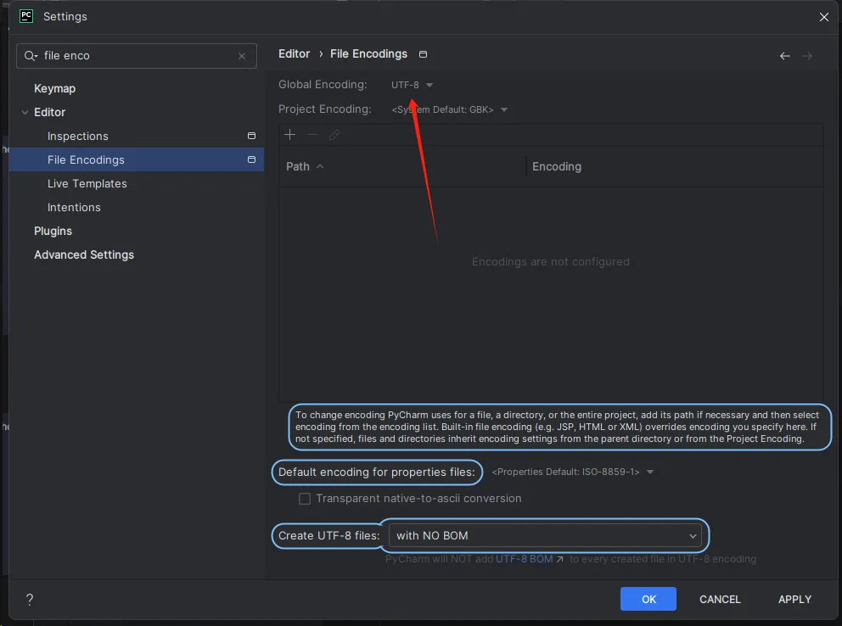The width and height of the screenshot is (842, 626).
Task: Click the 'Encodings are not configured' placeholder text
Action: [x=550, y=262]
